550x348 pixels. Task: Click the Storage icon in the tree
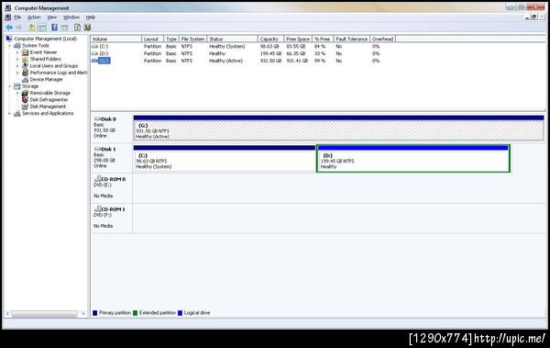tap(17, 86)
